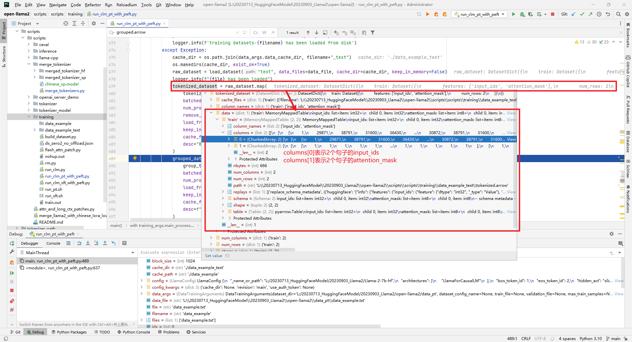Click the Set value link
This screenshot has width=632, height=342.
213,256
